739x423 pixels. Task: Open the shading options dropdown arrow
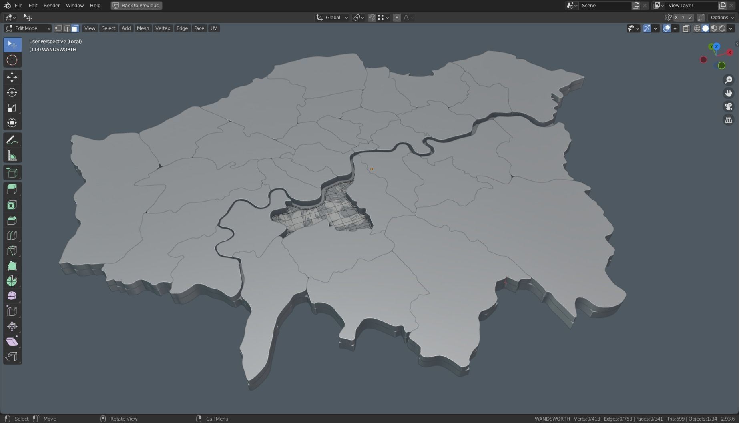(731, 28)
